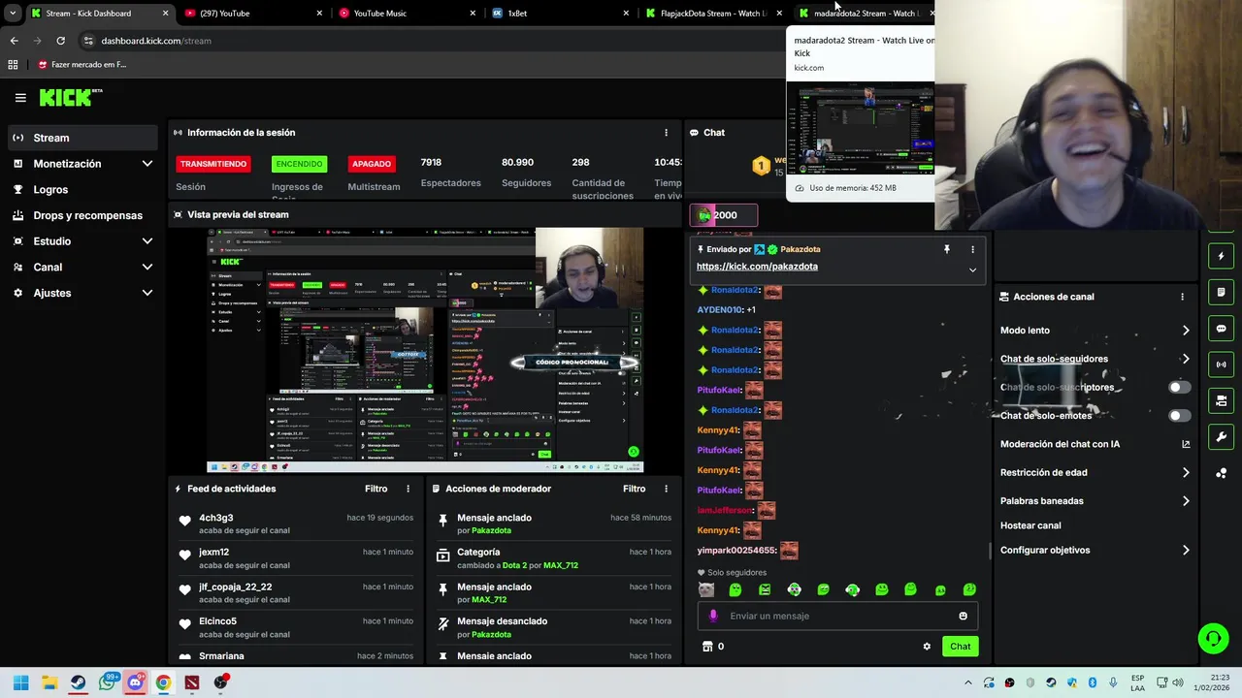Click the pin icon on pinned message
1242x698 pixels.
[x=946, y=249]
